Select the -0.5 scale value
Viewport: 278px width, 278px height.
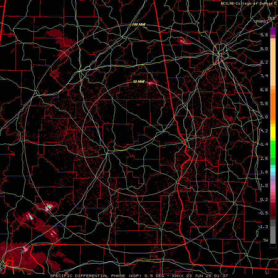[263, 213]
